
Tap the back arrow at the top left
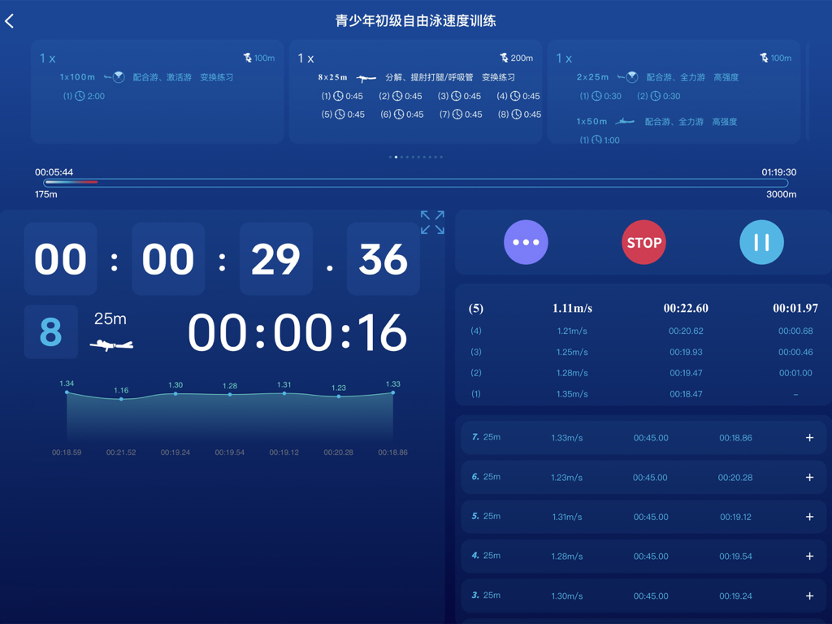pos(11,20)
